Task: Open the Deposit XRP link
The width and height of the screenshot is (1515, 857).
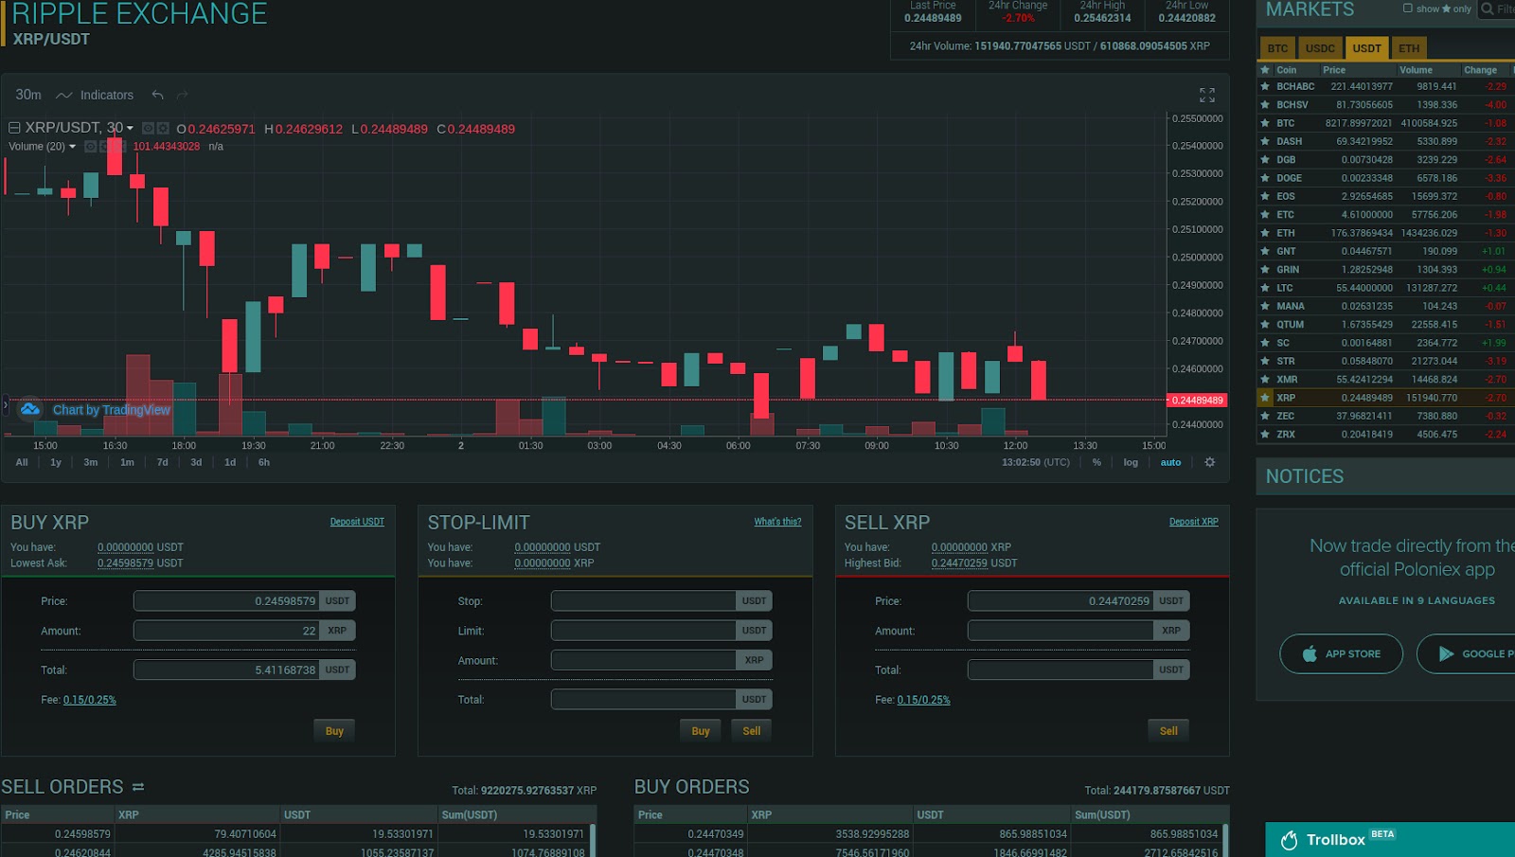Action: [x=1193, y=522]
